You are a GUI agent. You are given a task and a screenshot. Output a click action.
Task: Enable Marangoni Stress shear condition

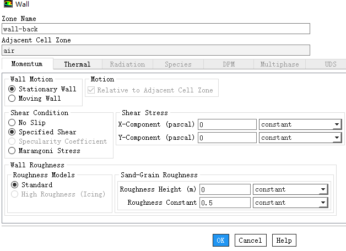12,151
